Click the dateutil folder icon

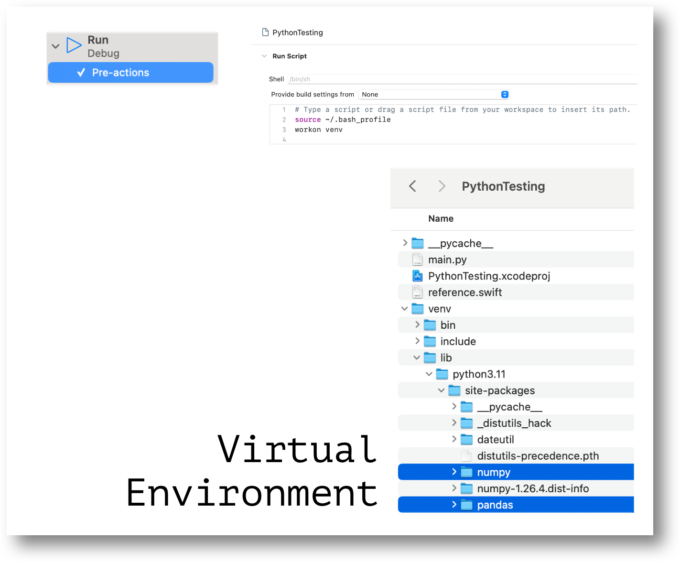[467, 439]
